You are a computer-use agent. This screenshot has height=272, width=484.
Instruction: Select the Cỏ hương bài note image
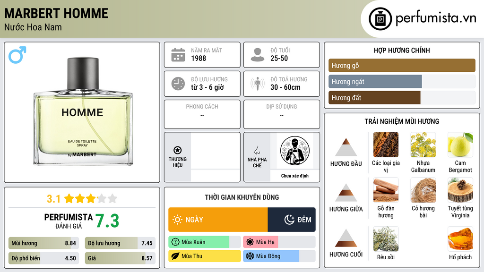coord(423,190)
